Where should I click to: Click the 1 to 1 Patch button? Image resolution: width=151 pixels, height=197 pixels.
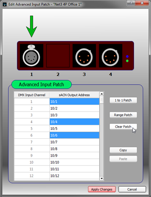pos(123,100)
